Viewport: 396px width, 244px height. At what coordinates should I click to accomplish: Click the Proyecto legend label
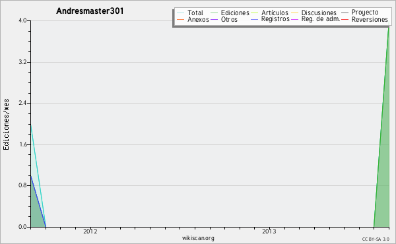tap(365, 13)
